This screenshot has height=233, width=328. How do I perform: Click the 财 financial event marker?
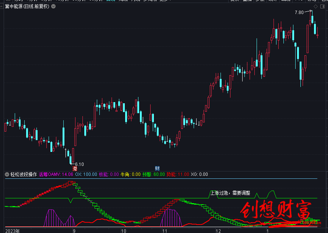tap(157, 168)
